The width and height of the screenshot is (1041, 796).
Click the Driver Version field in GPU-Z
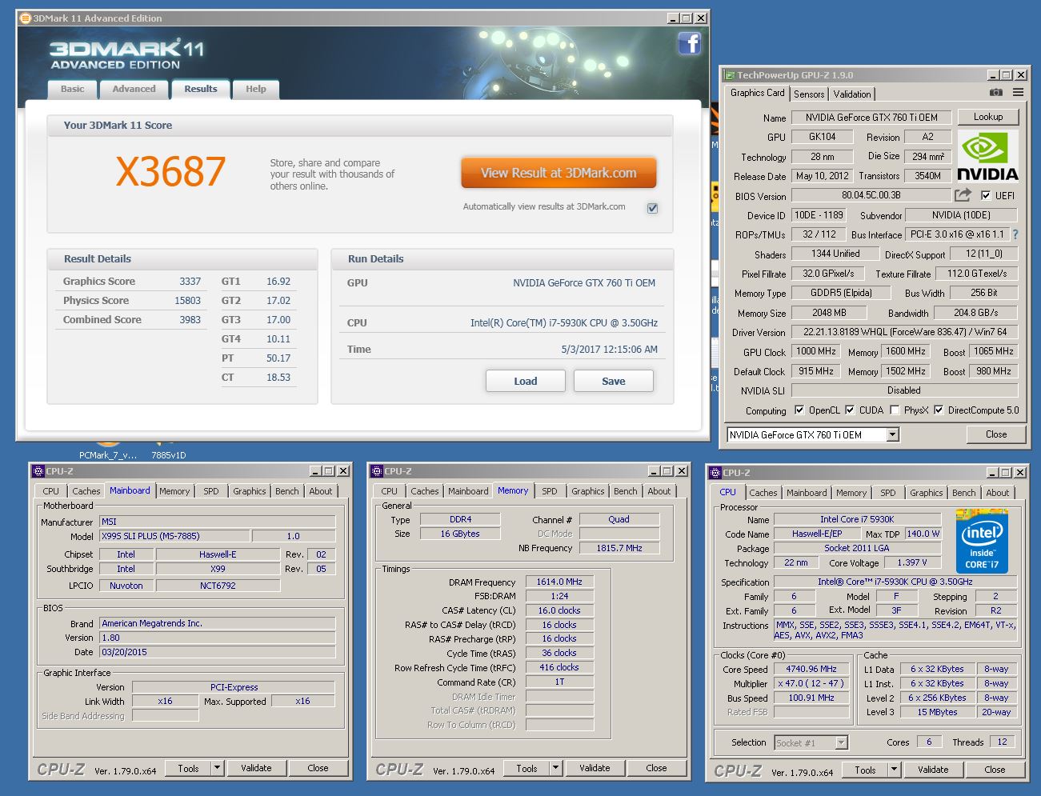[x=904, y=332]
